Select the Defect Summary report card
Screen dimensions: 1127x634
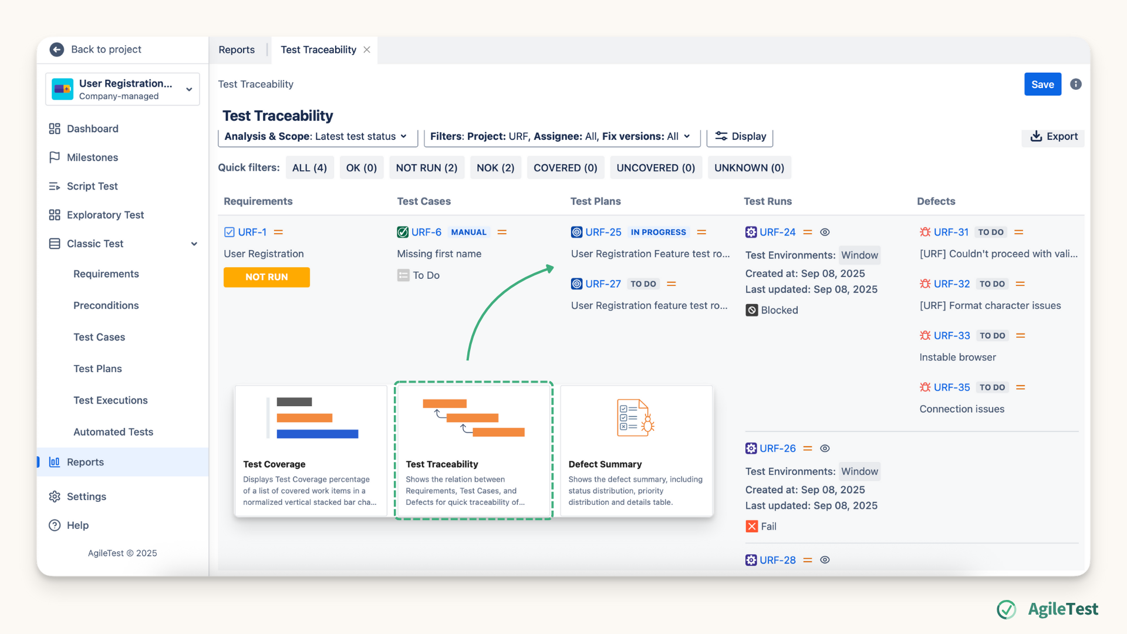pyautogui.click(x=636, y=451)
